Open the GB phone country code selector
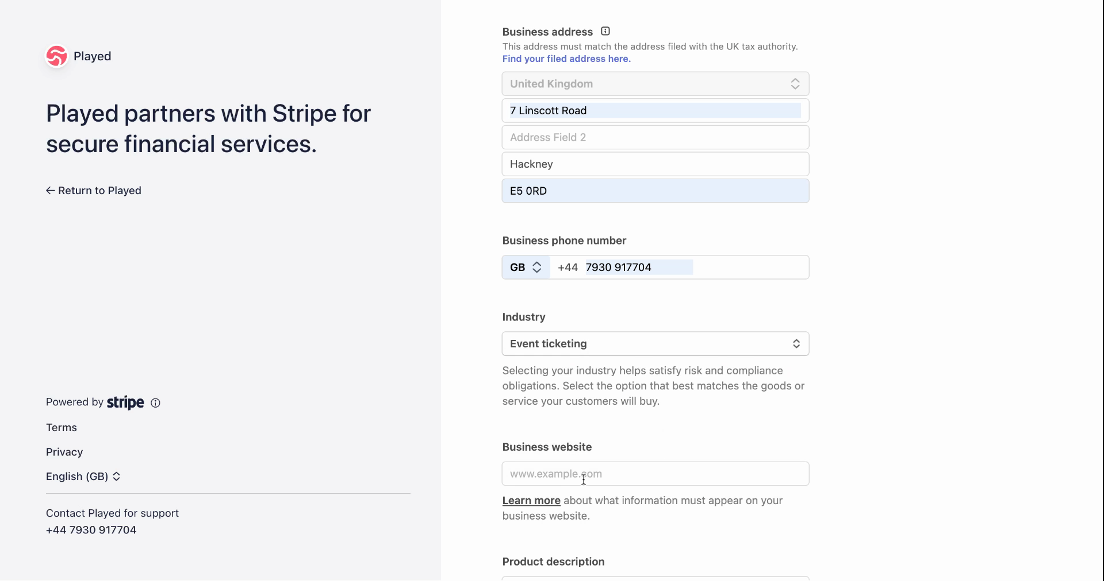Image resolution: width=1104 pixels, height=581 pixels. pyautogui.click(x=526, y=268)
